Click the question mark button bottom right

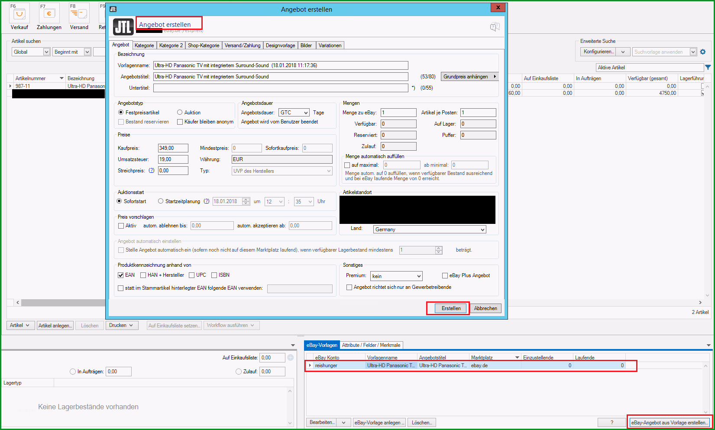pyautogui.click(x=612, y=423)
